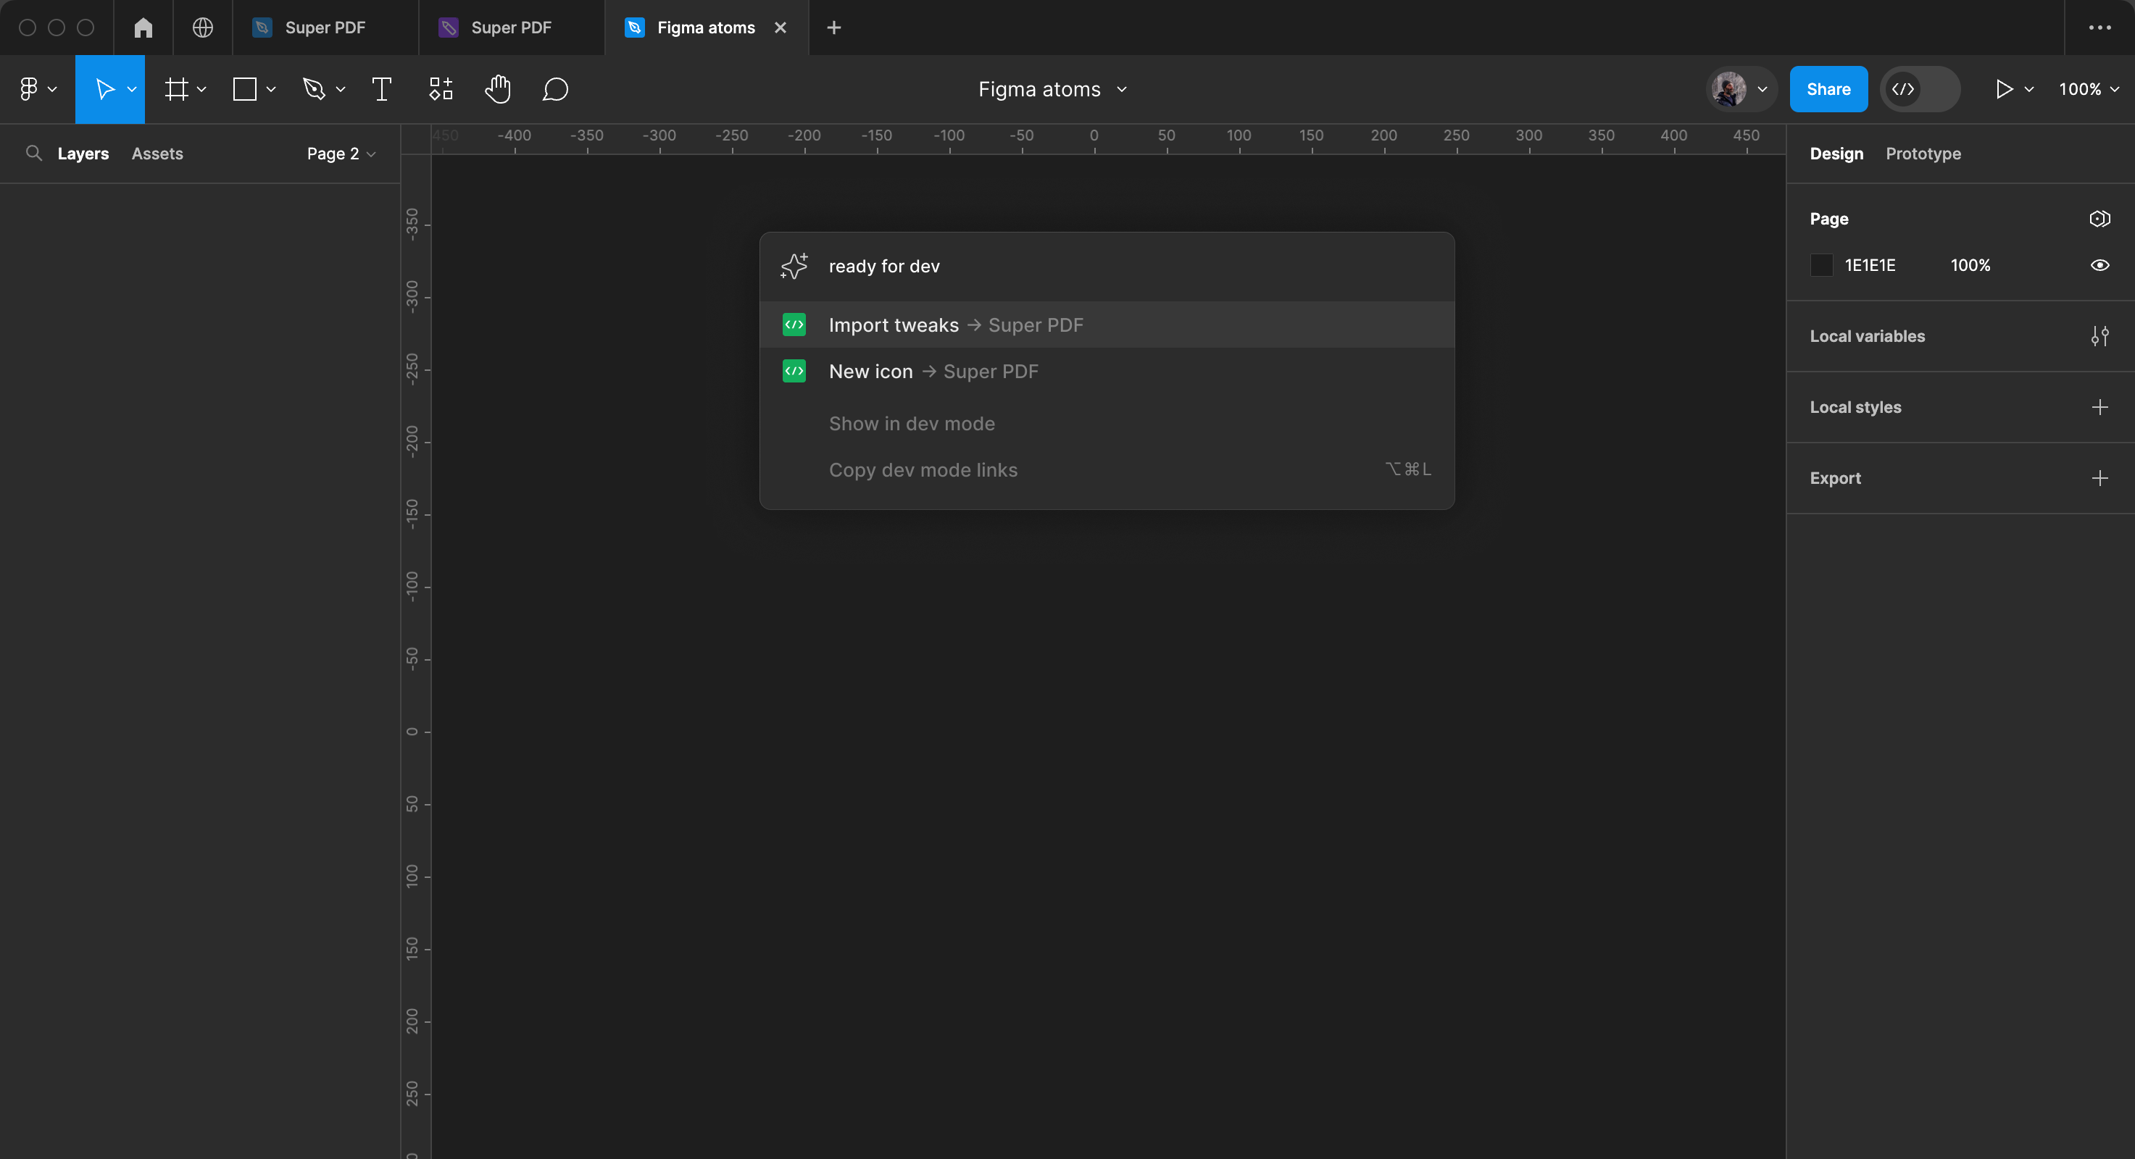Switch to the Layers tab
The height and width of the screenshot is (1159, 2135).
tap(83, 154)
